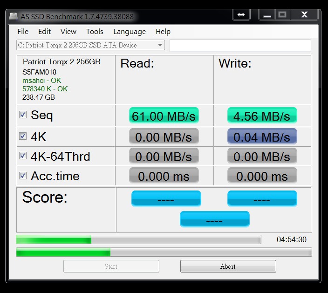The image size is (328, 293).
Task: Click the firmware text 'S5FAM018'
Action: pyautogui.click(x=39, y=72)
